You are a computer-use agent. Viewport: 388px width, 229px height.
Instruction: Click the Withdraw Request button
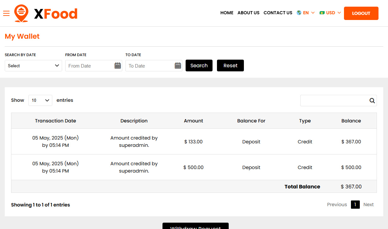[x=195, y=226]
